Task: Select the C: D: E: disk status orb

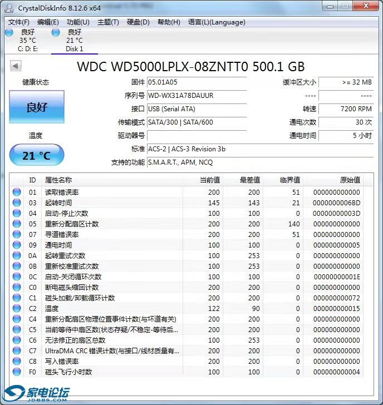Action: (x=9, y=32)
